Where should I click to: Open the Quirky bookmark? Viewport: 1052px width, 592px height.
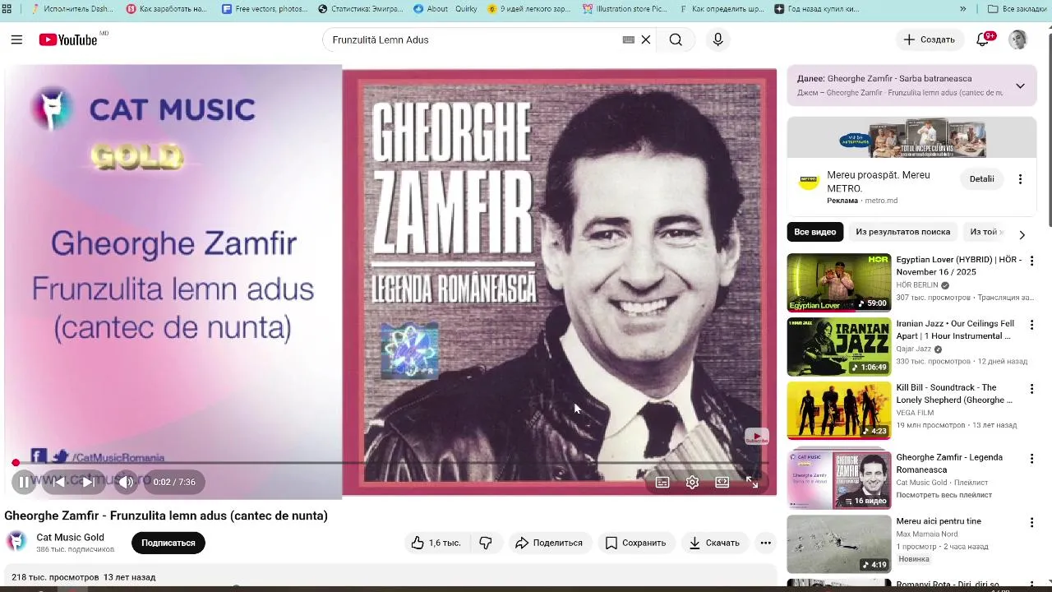(x=466, y=9)
